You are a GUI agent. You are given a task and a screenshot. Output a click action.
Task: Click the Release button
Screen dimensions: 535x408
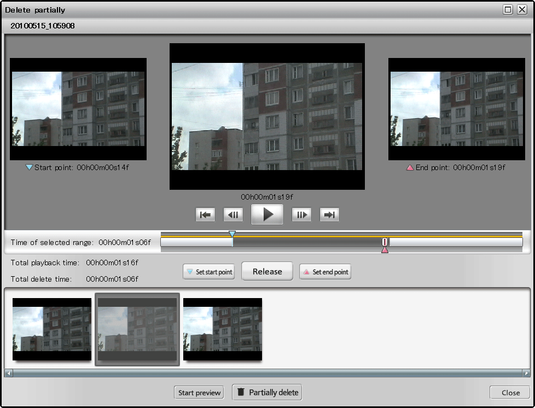click(x=267, y=272)
